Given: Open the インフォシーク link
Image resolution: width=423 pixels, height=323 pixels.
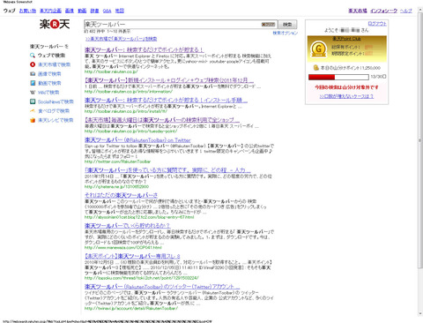Looking at the screenshot, I should [x=383, y=11].
